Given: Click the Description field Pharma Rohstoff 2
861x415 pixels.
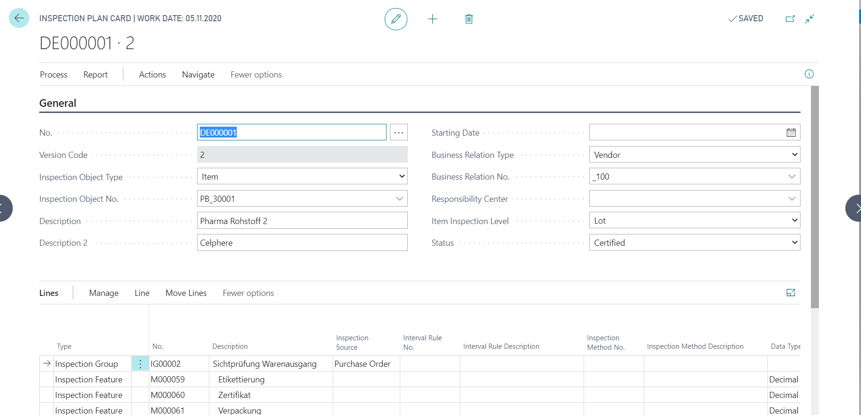Looking at the screenshot, I should [x=302, y=221].
